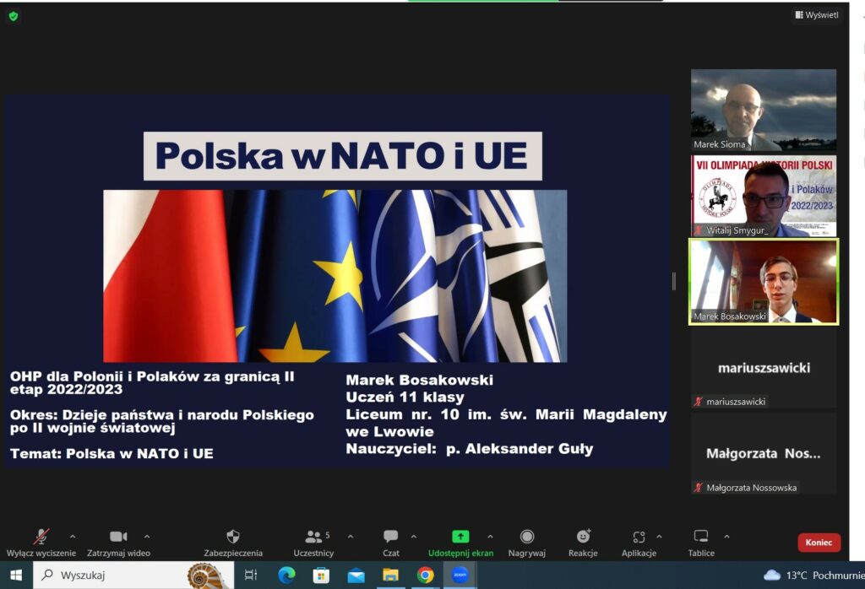This screenshot has height=589, width=865.
Task: Open the Tablice whiteboard icon
Action: pos(700,538)
